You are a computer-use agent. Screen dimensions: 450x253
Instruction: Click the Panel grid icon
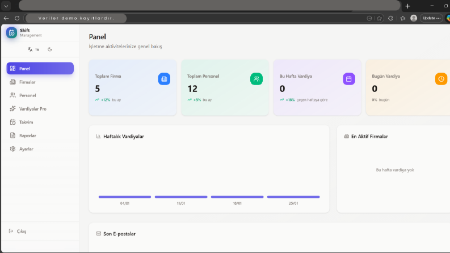tap(12, 68)
